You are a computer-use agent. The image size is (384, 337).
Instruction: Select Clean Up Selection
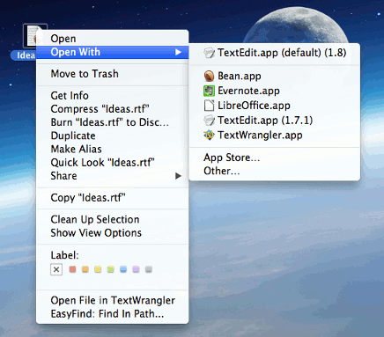tap(112, 219)
